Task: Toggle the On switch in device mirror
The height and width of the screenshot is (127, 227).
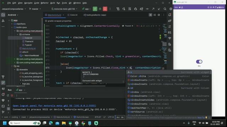Action: tap(199, 62)
